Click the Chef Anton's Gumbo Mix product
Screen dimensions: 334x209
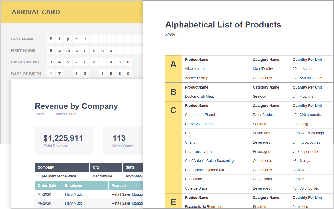pos(205,170)
